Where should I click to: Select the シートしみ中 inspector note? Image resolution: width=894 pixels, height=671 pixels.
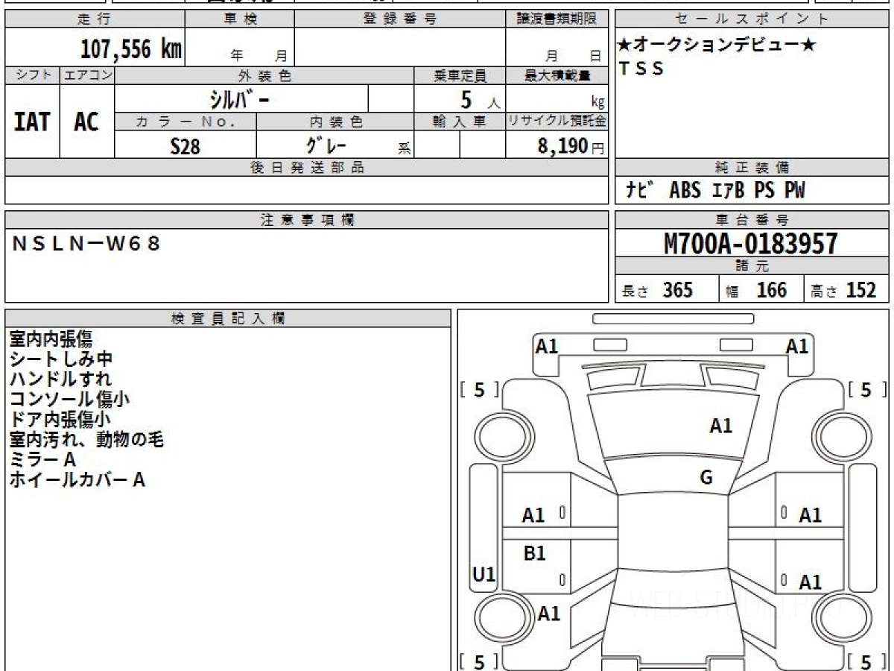[61, 359]
